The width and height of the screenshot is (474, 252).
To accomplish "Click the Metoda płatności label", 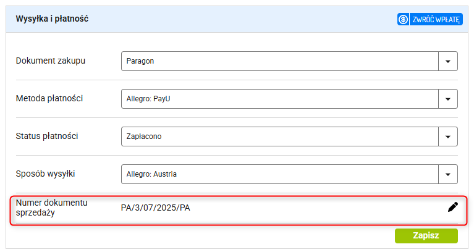I will tap(49, 98).
